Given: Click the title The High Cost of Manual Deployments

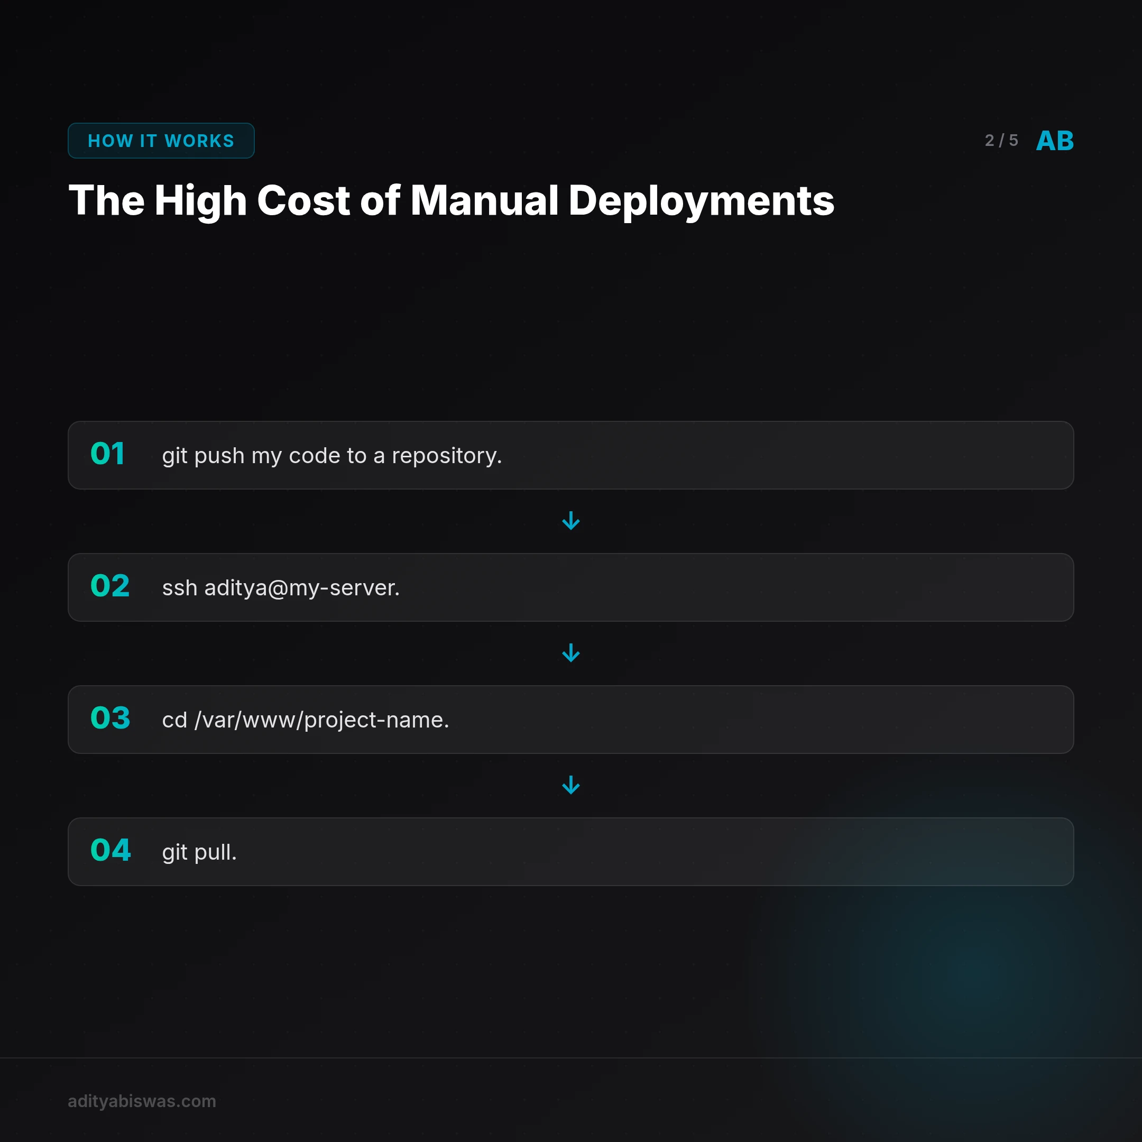Looking at the screenshot, I should click(451, 201).
